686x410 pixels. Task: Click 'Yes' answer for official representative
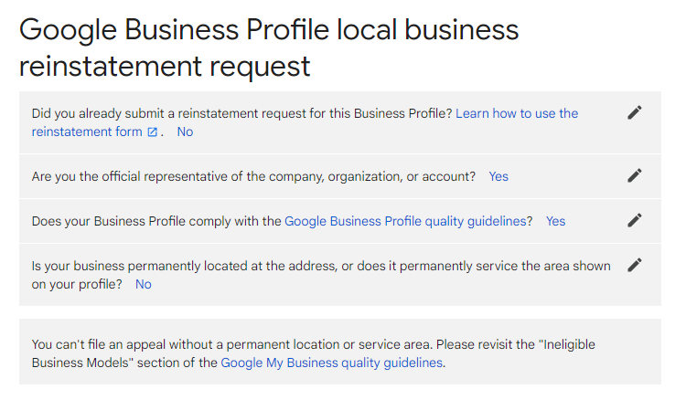click(x=498, y=176)
